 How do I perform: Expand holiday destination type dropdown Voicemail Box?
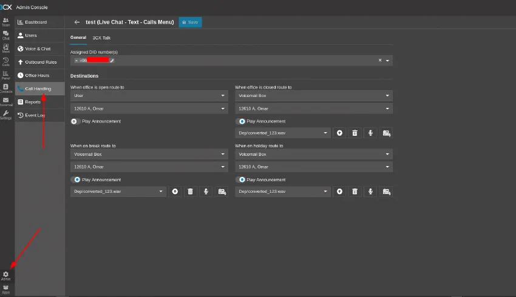[x=314, y=154]
